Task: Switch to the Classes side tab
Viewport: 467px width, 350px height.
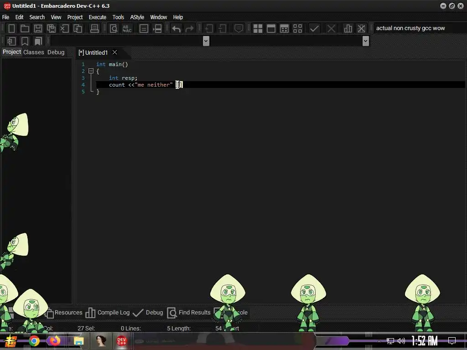Action: (x=34, y=52)
